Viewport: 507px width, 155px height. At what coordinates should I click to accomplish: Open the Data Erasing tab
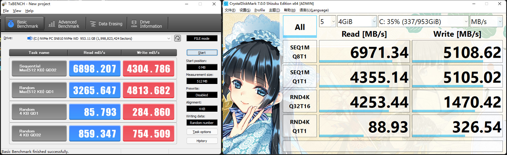(x=106, y=24)
